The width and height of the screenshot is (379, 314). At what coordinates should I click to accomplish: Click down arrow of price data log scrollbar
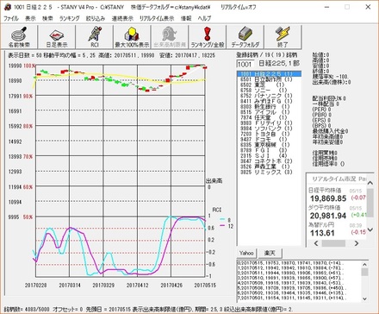click(364, 298)
